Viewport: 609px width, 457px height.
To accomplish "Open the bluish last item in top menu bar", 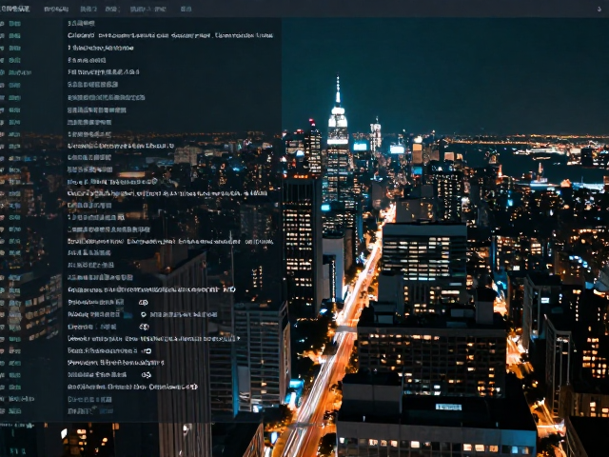I will coord(187,9).
